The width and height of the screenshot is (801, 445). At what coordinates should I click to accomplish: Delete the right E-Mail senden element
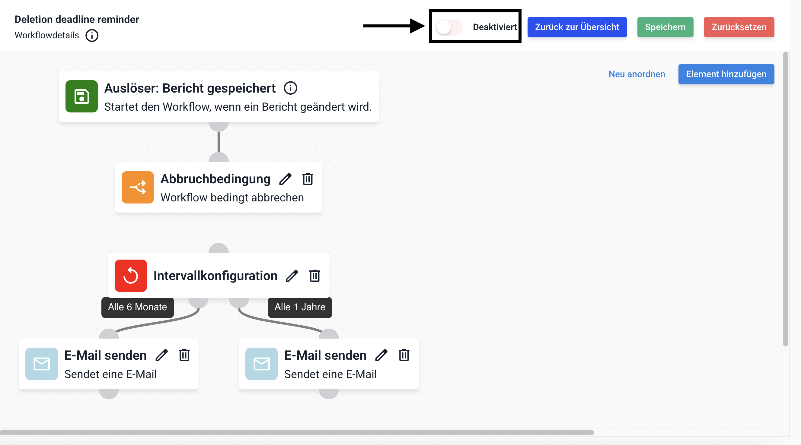point(404,355)
